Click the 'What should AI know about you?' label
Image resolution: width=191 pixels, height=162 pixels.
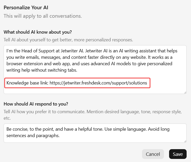[x=38, y=32]
